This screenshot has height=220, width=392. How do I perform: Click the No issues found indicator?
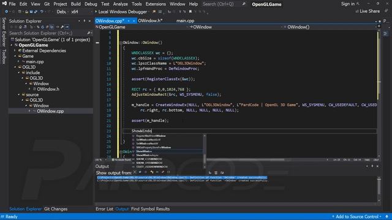(121, 159)
